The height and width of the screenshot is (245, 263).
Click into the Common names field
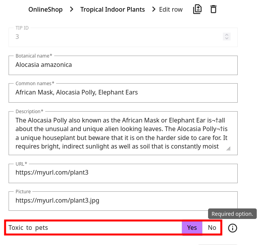click(123, 93)
